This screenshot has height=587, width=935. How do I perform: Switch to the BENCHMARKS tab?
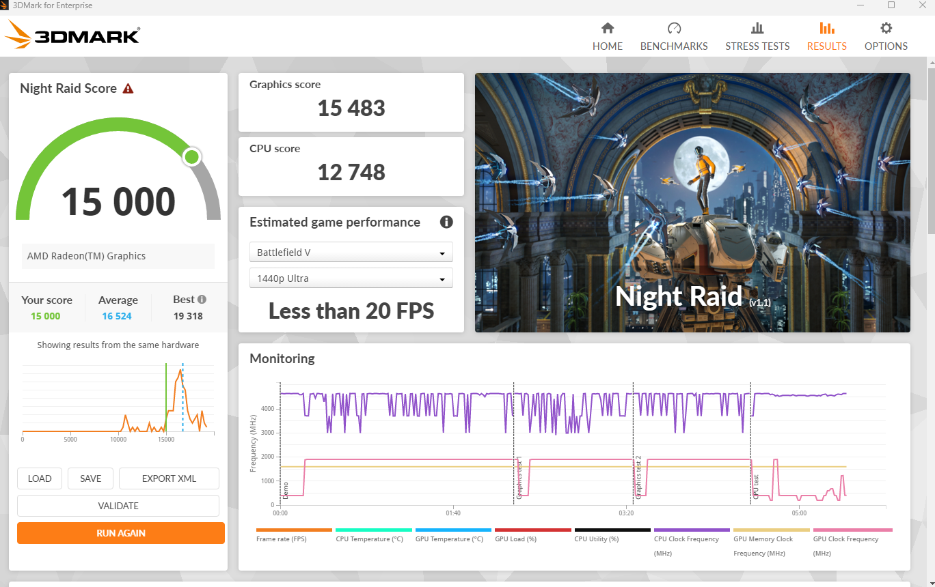pyautogui.click(x=674, y=46)
